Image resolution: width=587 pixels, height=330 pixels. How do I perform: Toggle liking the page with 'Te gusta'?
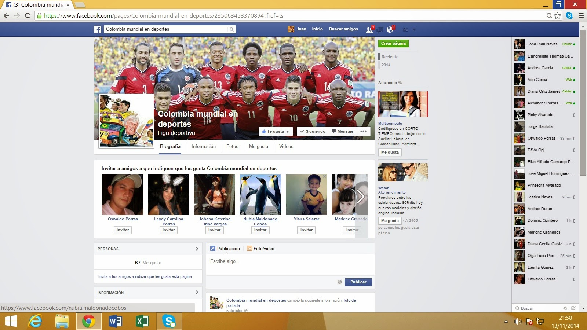pyautogui.click(x=273, y=131)
